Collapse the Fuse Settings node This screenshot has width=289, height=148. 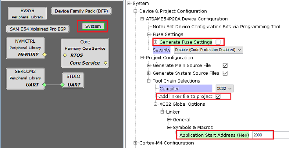[x=149, y=34]
